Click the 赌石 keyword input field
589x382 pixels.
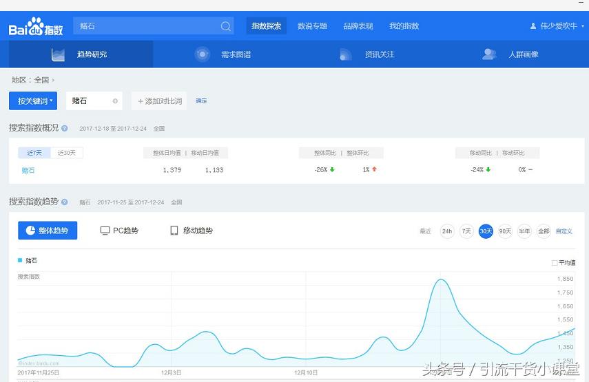[x=94, y=101]
